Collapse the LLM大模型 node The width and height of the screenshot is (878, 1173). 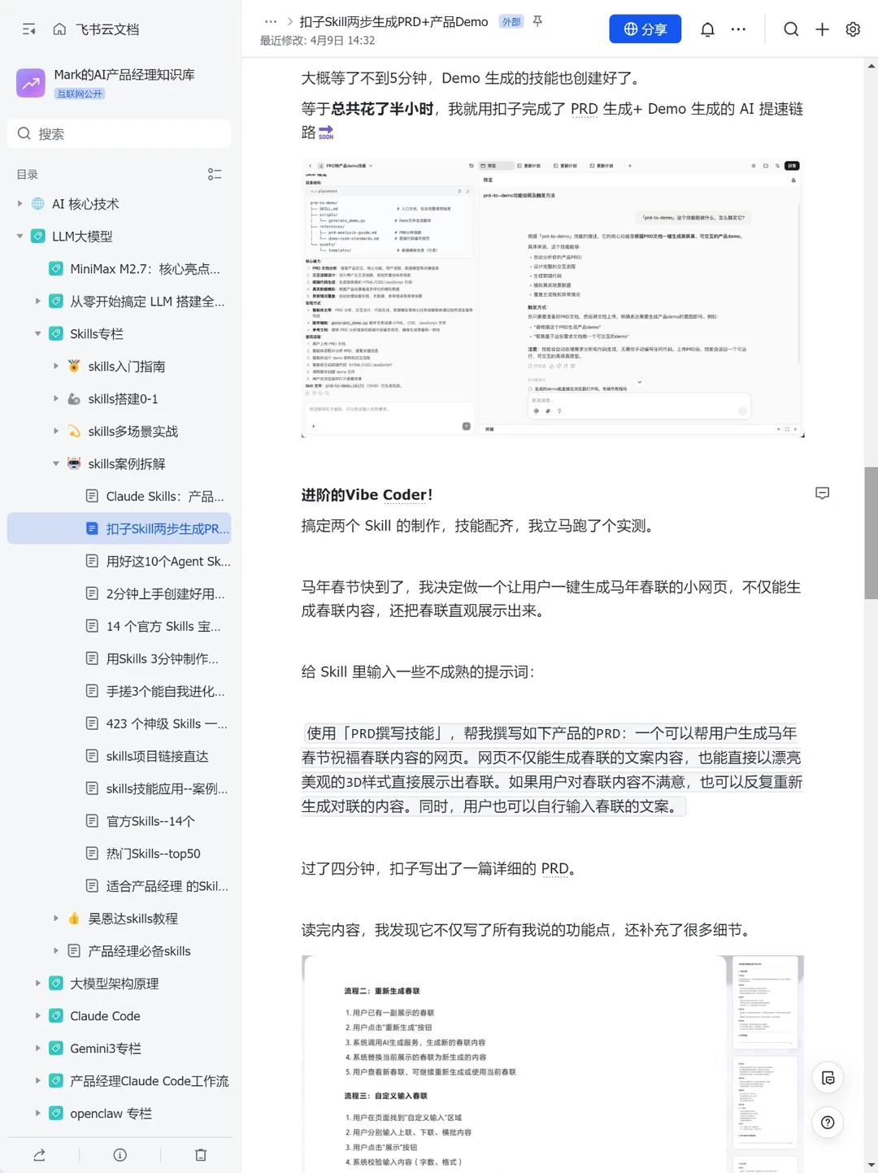coord(20,237)
